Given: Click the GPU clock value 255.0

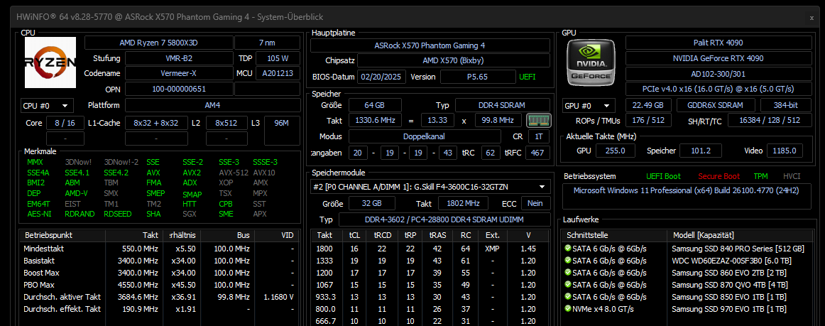Looking at the screenshot, I should pyautogui.click(x=615, y=151).
